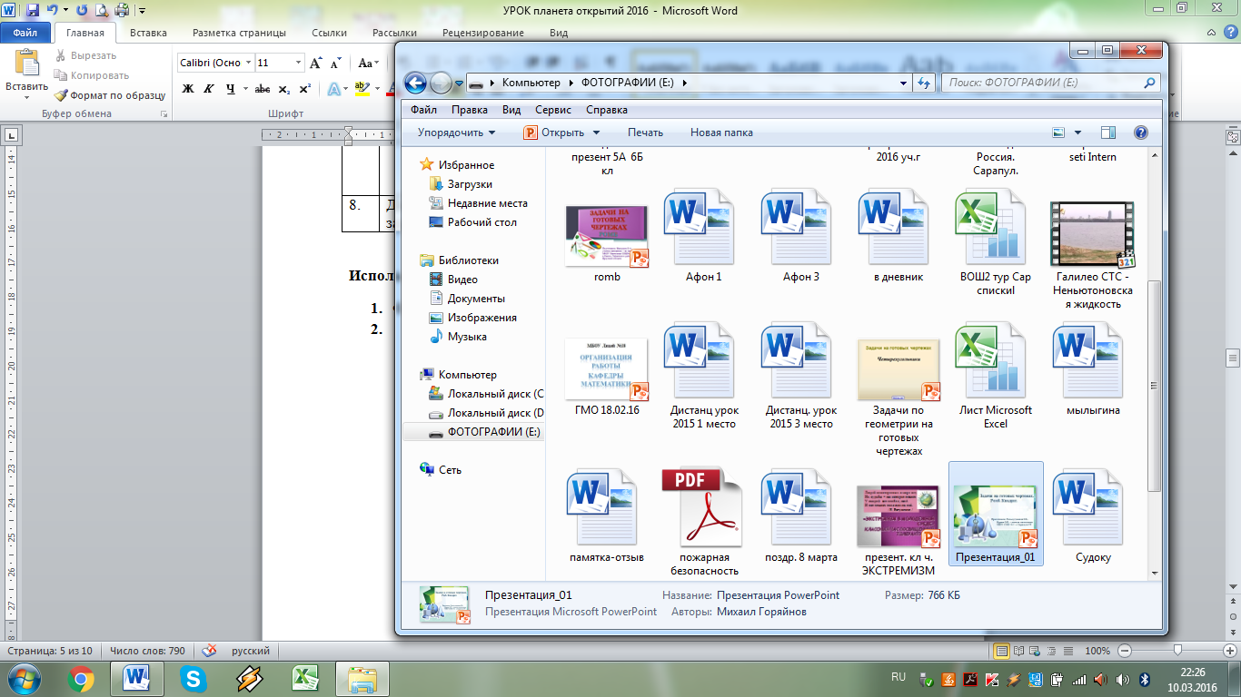Toggle the preview pane icon in Explorer

(1107, 133)
